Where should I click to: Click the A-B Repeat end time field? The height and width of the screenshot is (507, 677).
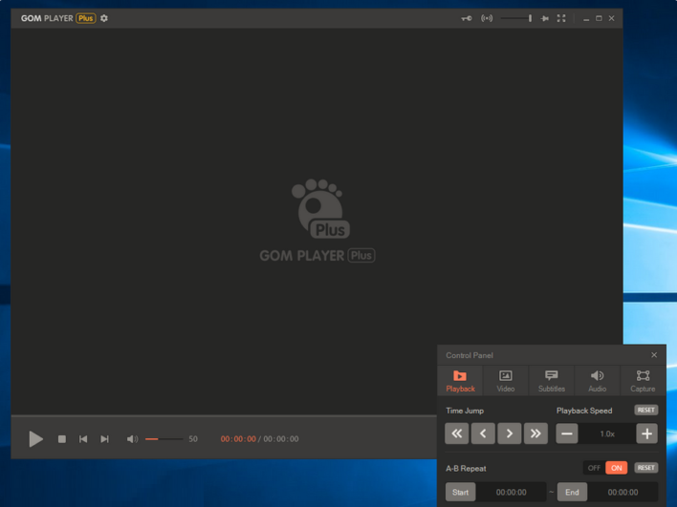tap(622, 492)
